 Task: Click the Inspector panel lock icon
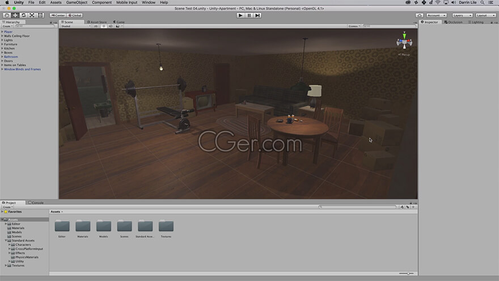click(x=492, y=22)
